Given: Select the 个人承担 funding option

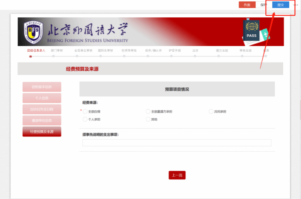Looking at the screenshot, I should pos(85,119).
